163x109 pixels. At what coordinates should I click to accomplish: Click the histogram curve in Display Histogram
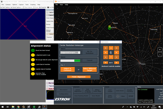50,95
